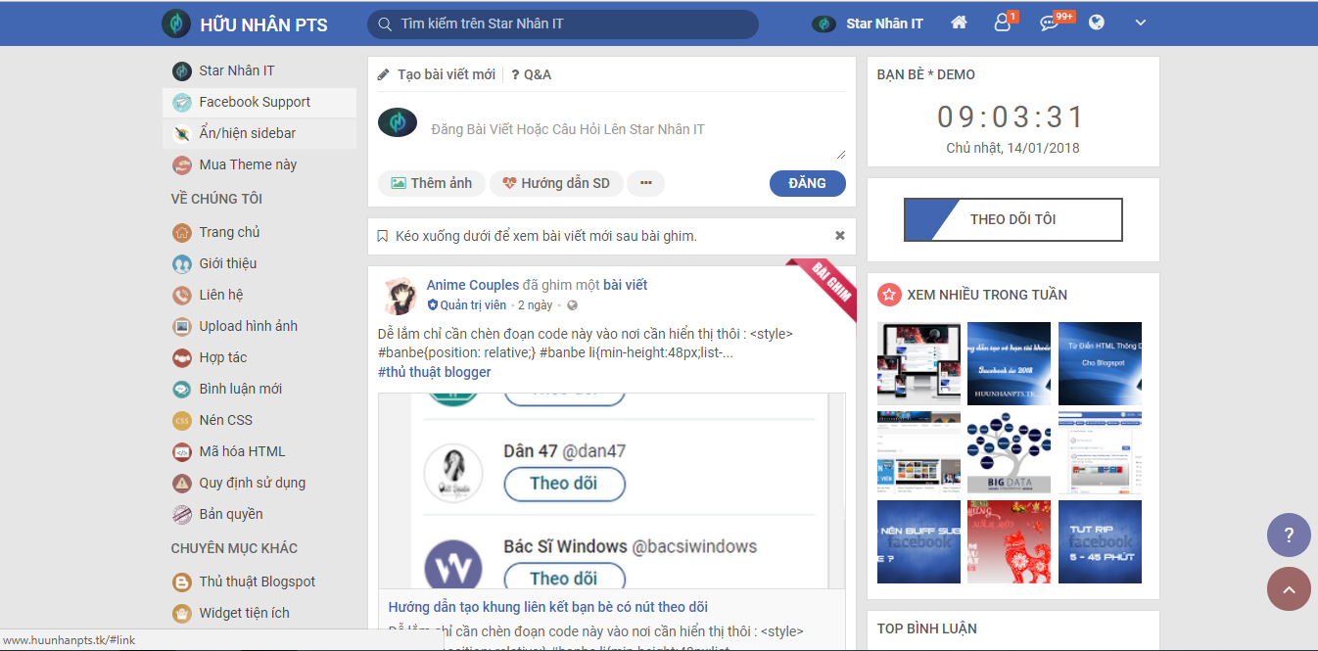Open the home icon in header
Viewport: 1318px width, 651px height.
click(959, 23)
